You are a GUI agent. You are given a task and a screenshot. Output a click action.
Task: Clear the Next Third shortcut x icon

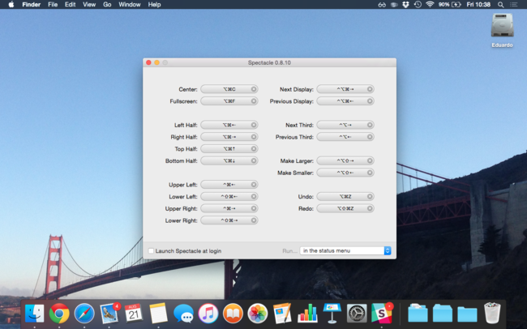click(x=370, y=125)
